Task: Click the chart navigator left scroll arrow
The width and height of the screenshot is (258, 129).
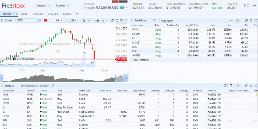Action: 2,78
